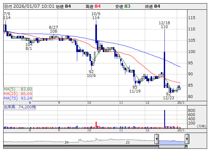211x152 pixels.
Task: Click the 100 price axis label
Action: coord(192,52)
